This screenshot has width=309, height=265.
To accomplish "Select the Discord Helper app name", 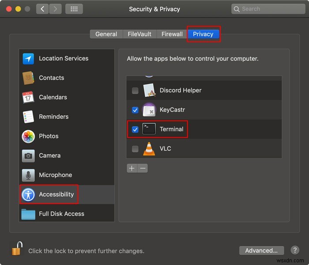I will point(181,90).
